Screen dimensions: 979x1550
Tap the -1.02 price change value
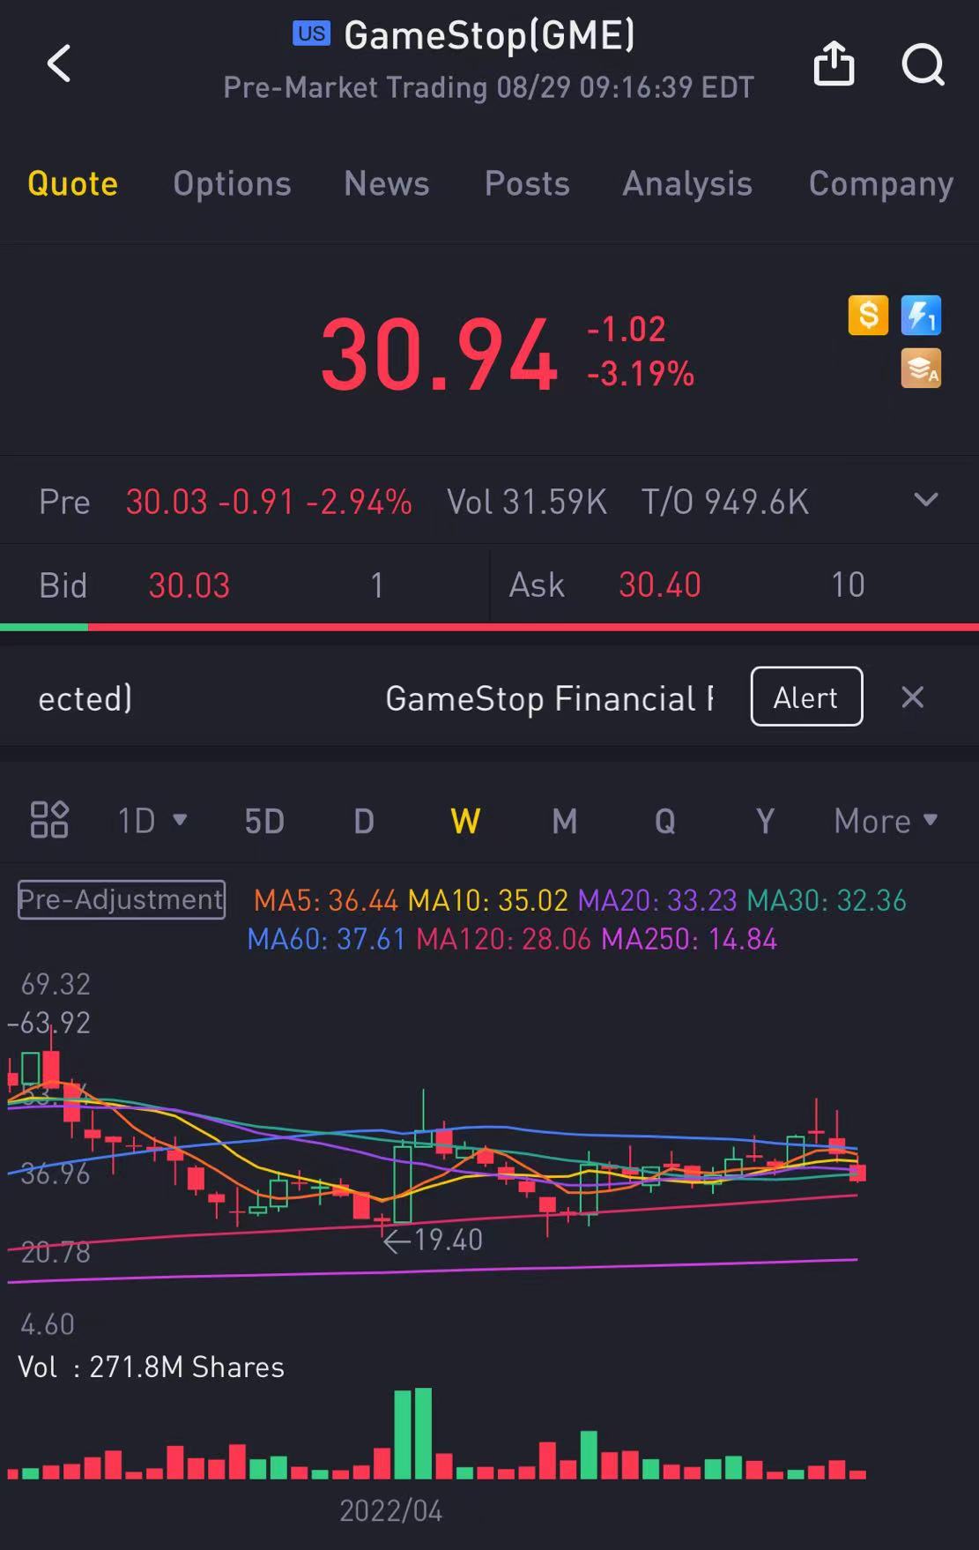coord(627,329)
